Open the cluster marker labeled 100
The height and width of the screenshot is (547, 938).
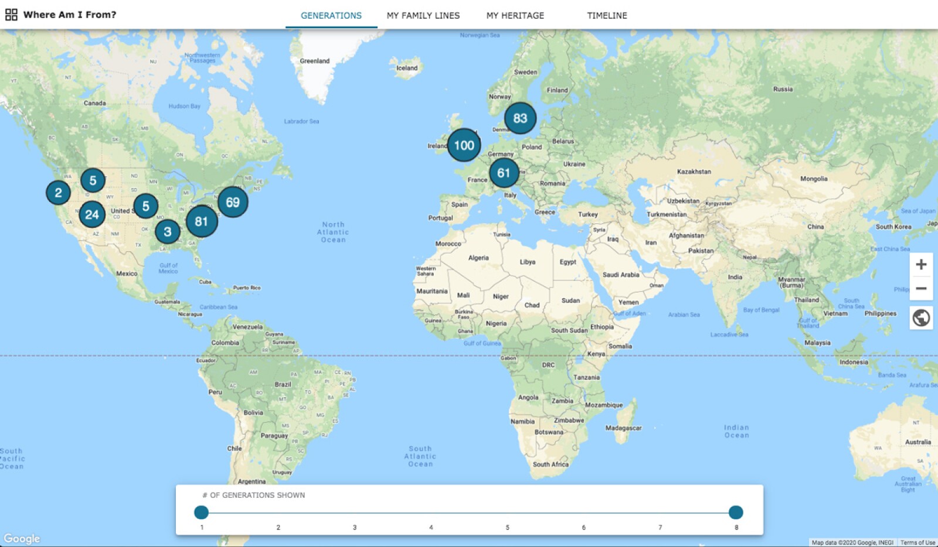point(464,145)
